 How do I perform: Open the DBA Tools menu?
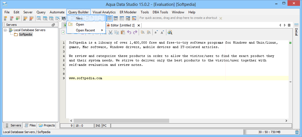click(160, 12)
